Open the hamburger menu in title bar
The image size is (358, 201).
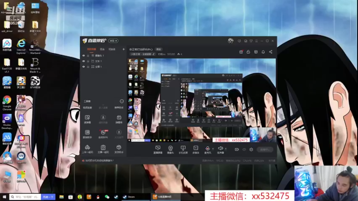(256, 41)
